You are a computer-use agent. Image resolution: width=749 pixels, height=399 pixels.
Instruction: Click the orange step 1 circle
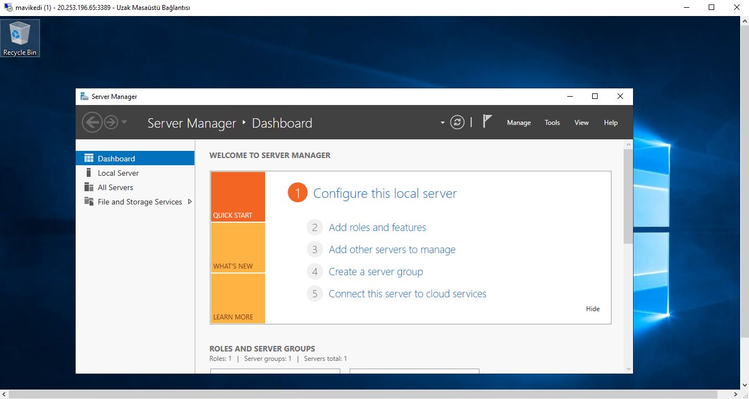297,193
